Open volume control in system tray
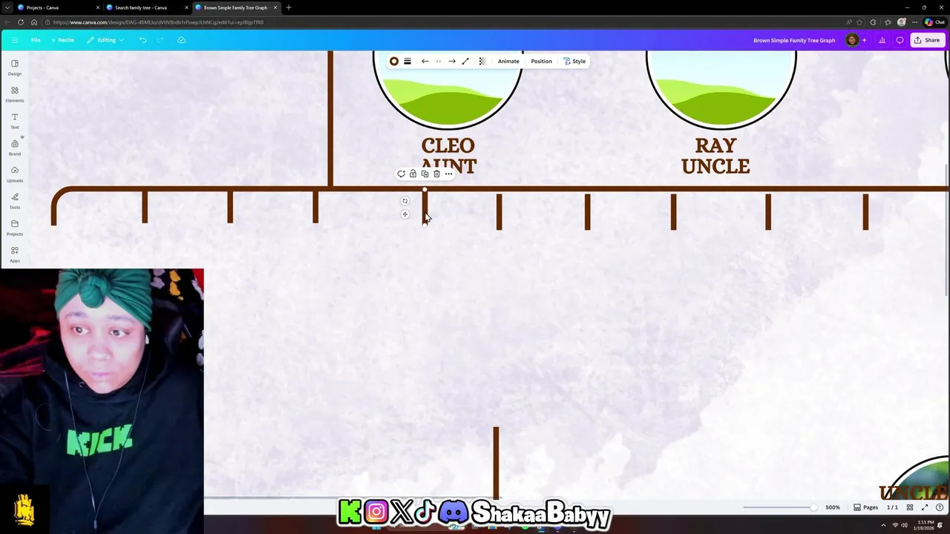Image resolution: width=950 pixels, height=534 pixels. (905, 525)
